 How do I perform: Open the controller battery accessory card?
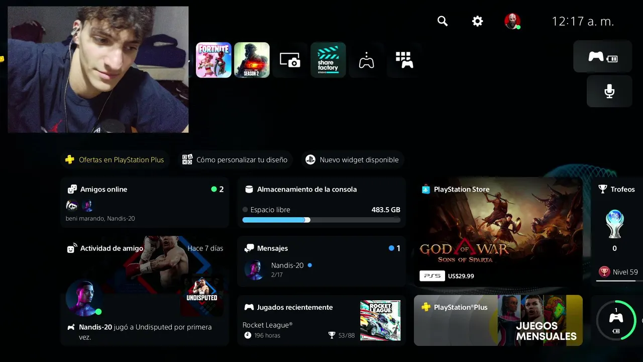click(602, 57)
